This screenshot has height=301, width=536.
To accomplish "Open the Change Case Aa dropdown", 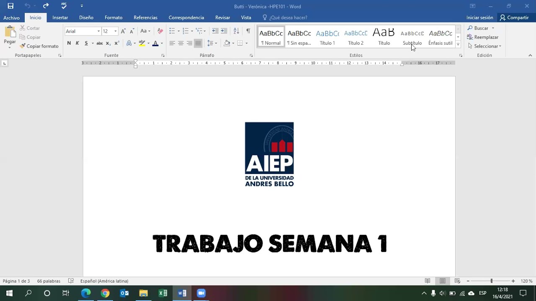I will point(145,31).
